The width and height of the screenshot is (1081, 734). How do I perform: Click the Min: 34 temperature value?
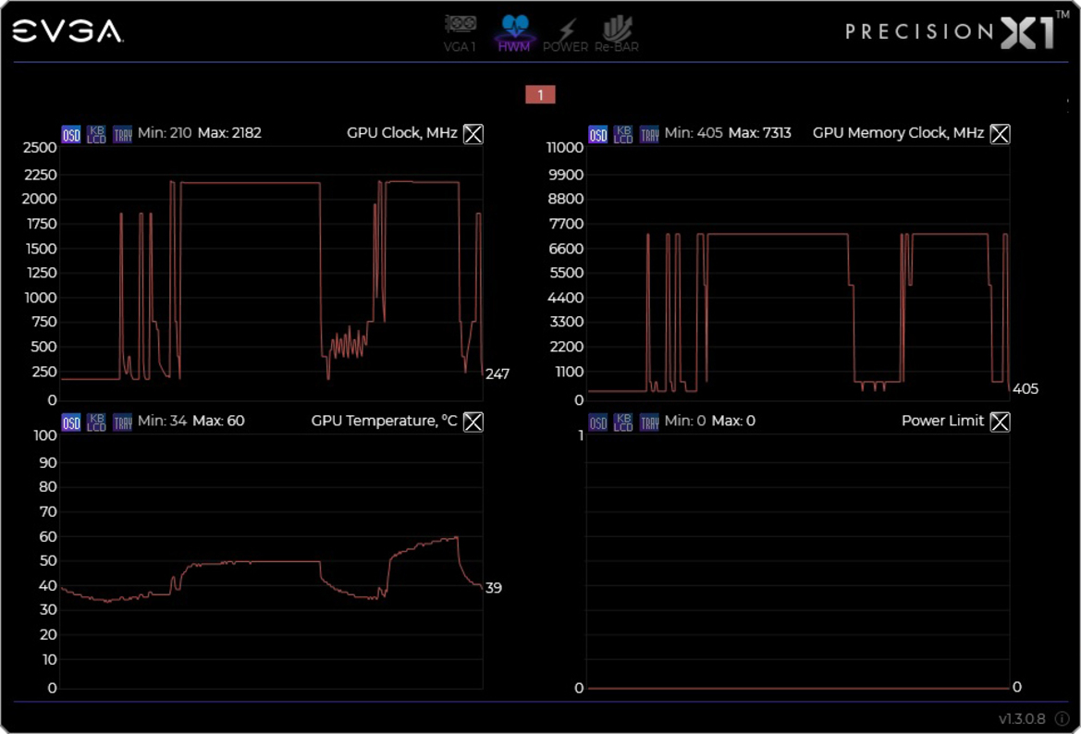162,422
